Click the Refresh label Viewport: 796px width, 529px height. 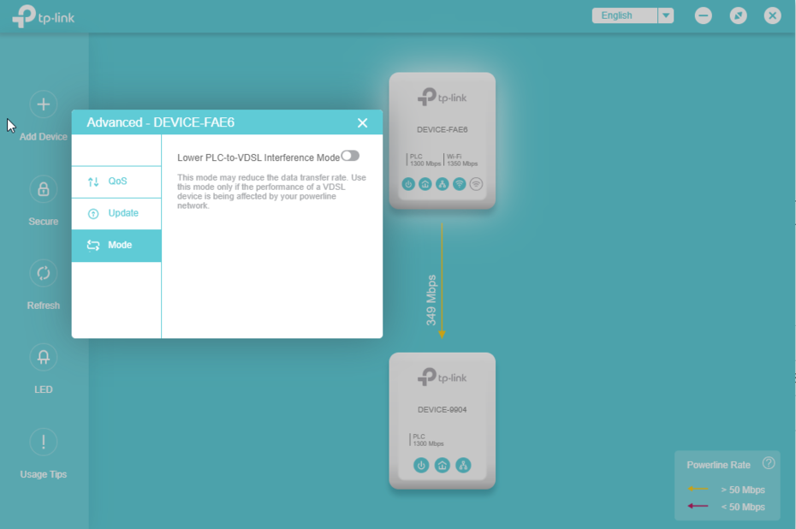[x=43, y=306]
